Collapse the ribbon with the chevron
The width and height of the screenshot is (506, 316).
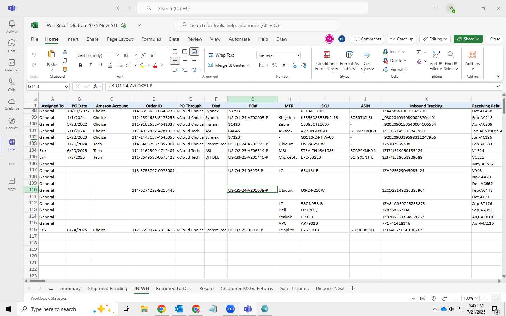click(x=498, y=76)
